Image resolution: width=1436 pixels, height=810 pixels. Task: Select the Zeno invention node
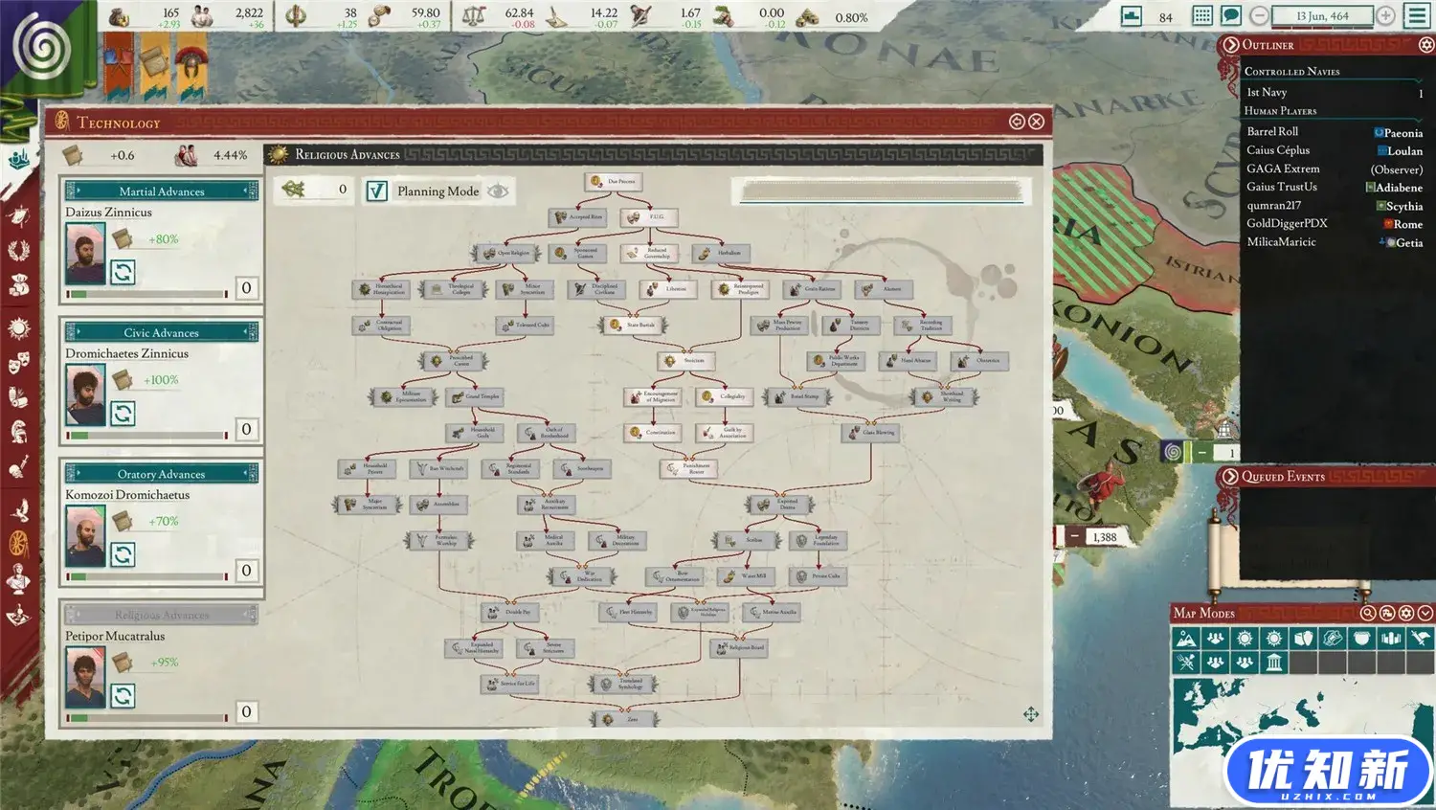pyautogui.click(x=625, y=719)
